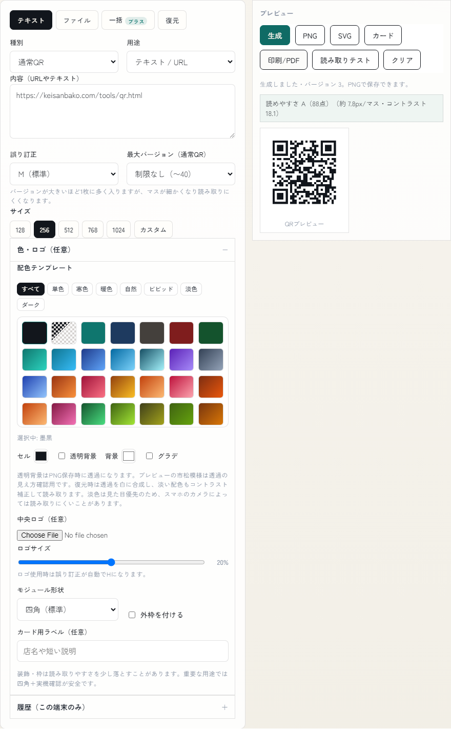Switch to the テキスト tab
Screen dimensions: 451x729
click(x=31, y=20)
